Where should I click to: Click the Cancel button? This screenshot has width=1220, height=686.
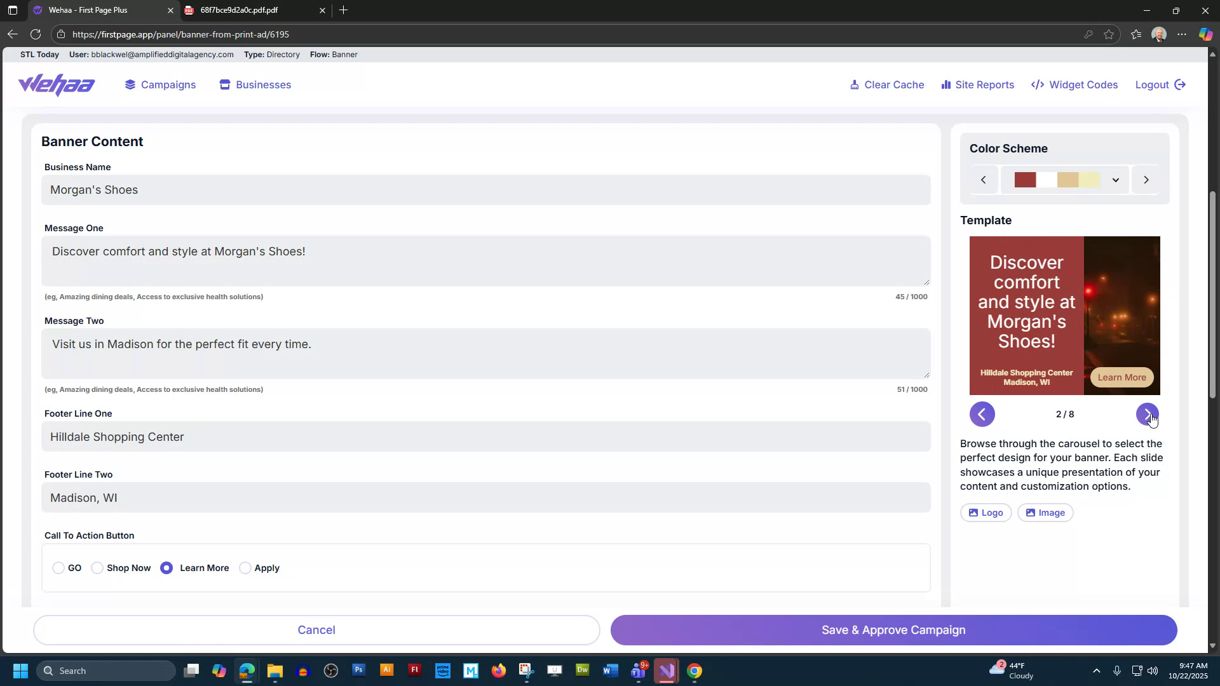(316, 629)
